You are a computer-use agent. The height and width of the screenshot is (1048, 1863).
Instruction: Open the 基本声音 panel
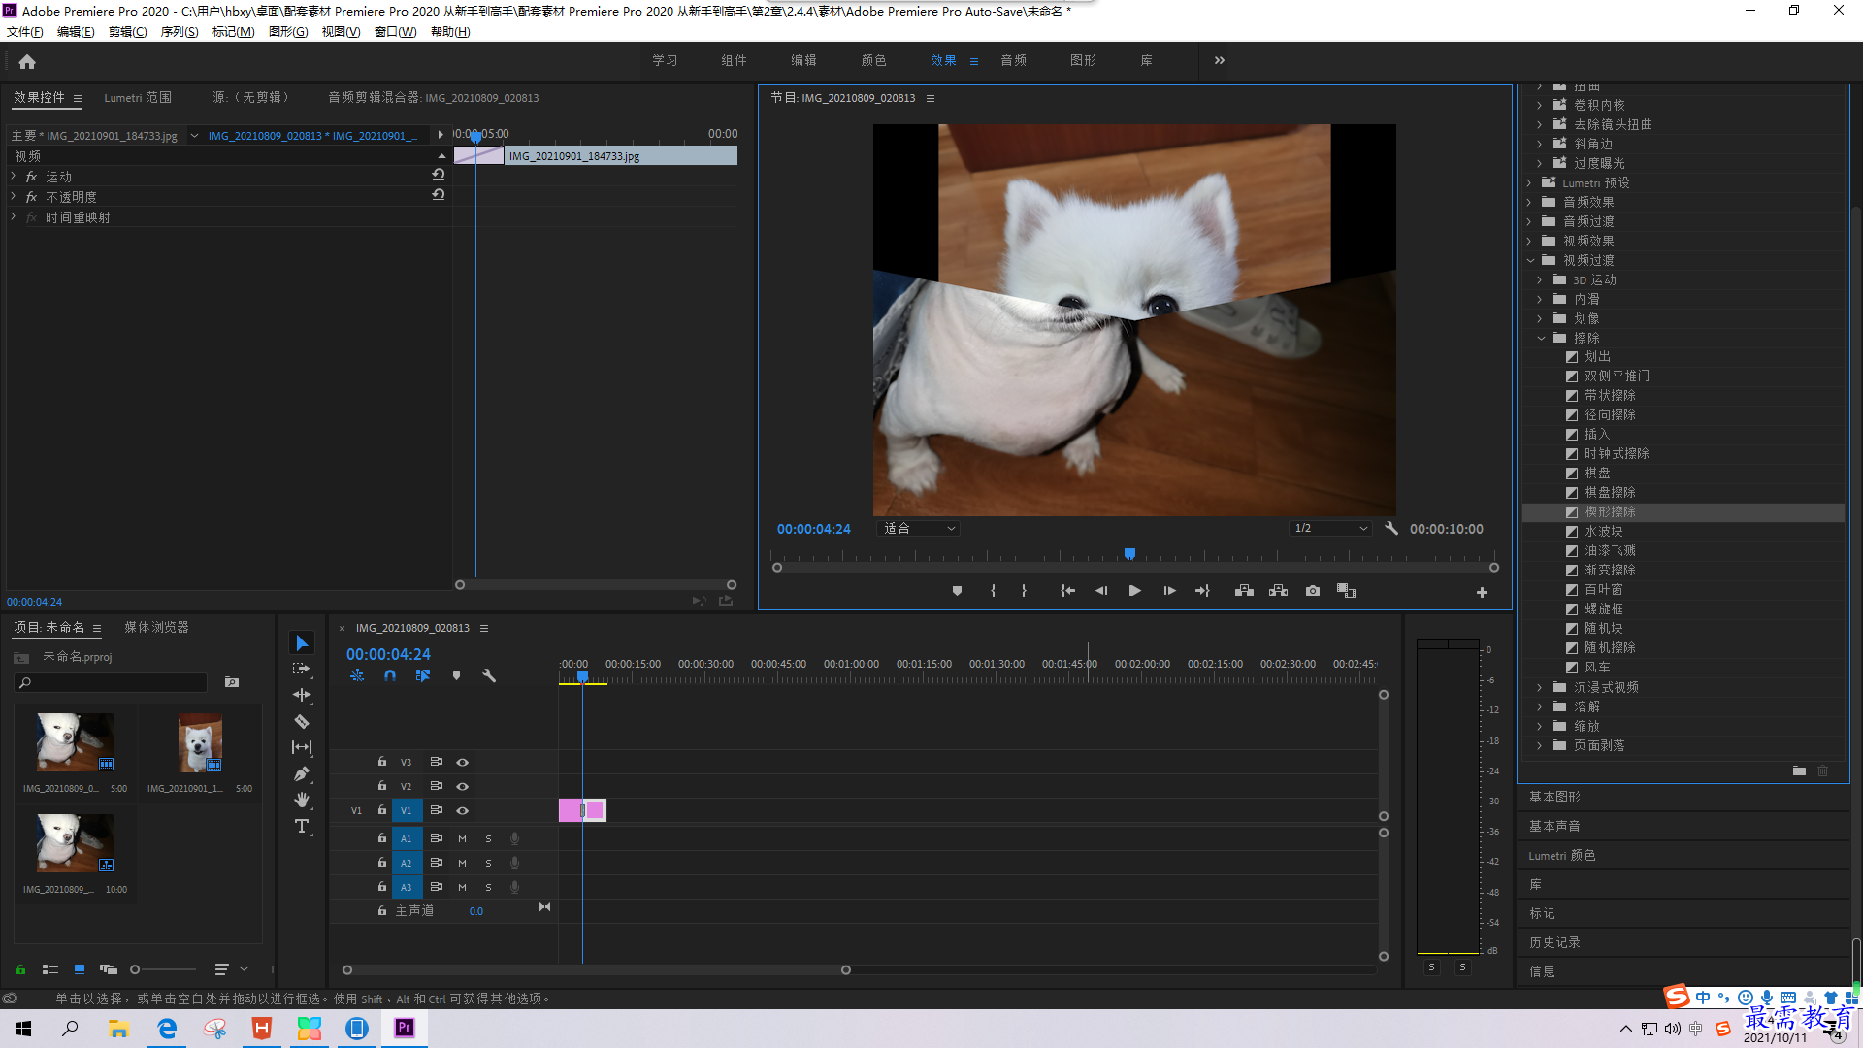coord(1554,826)
